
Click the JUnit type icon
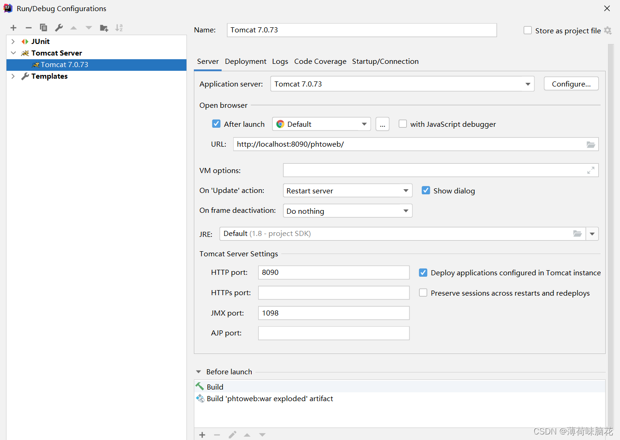pyautogui.click(x=25, y=42)
